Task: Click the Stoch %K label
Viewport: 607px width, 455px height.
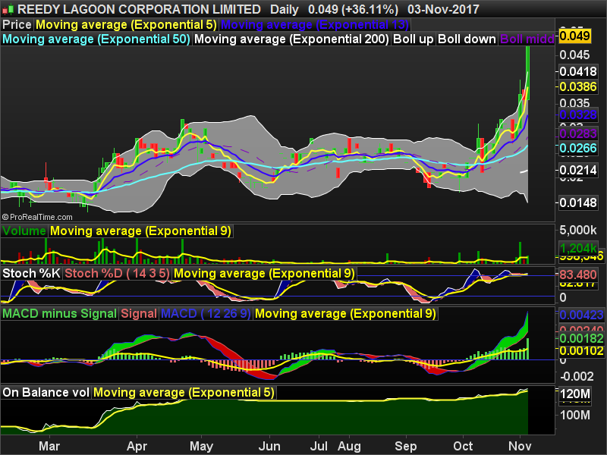Action: coord(31,274)
